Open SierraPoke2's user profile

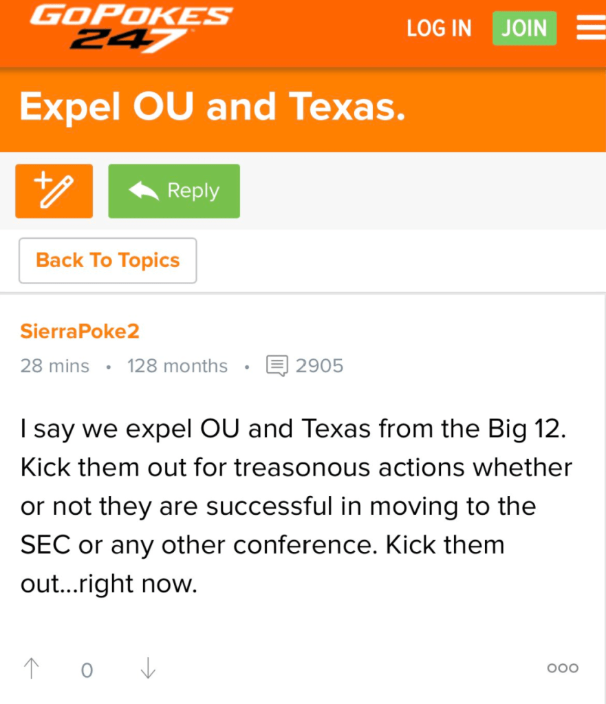point(80,331)
